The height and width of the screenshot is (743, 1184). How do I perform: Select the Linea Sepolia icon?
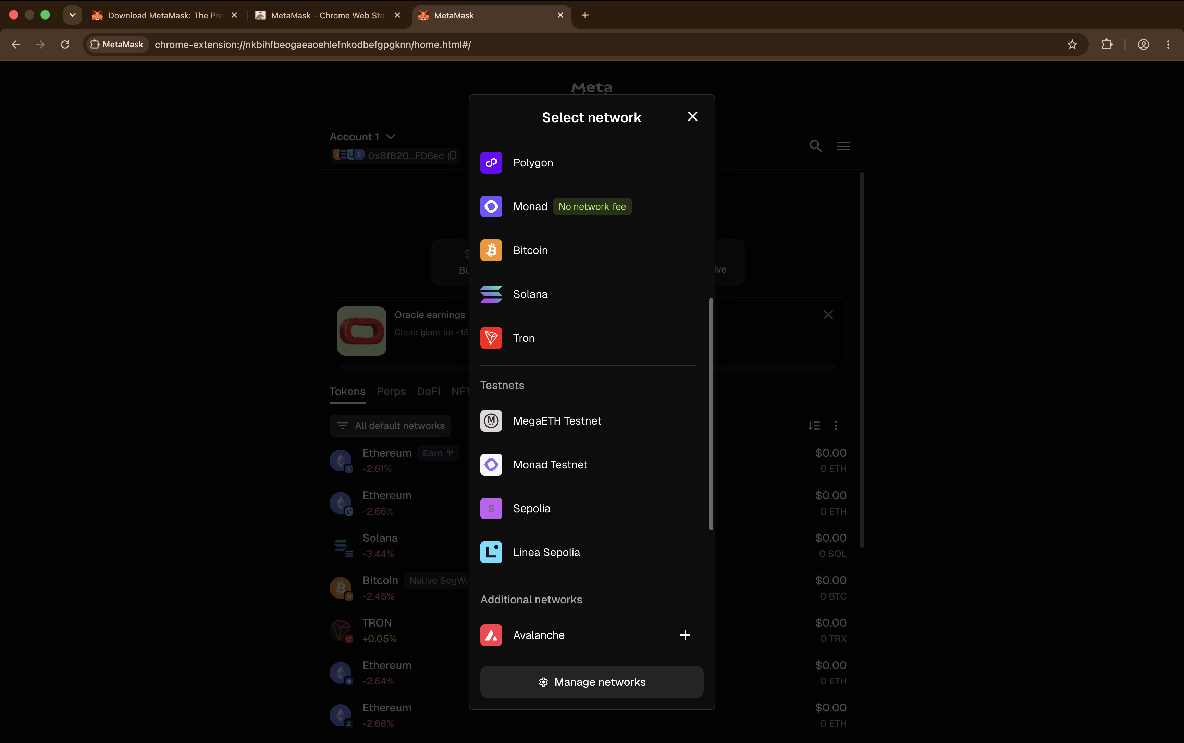click(491, 552)
